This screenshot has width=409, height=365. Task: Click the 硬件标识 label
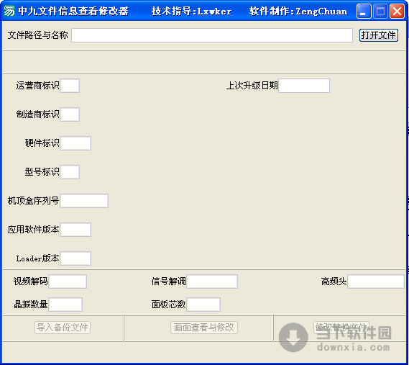tap(42, 143)
